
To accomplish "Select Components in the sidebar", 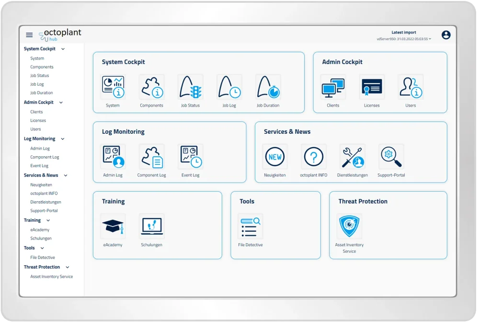I will pos(42,67).
